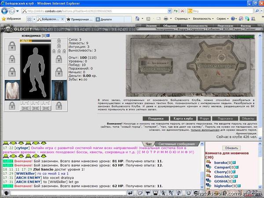264x198 pixels.
Task: Select the equipped dark pants item
Action: 59,90
